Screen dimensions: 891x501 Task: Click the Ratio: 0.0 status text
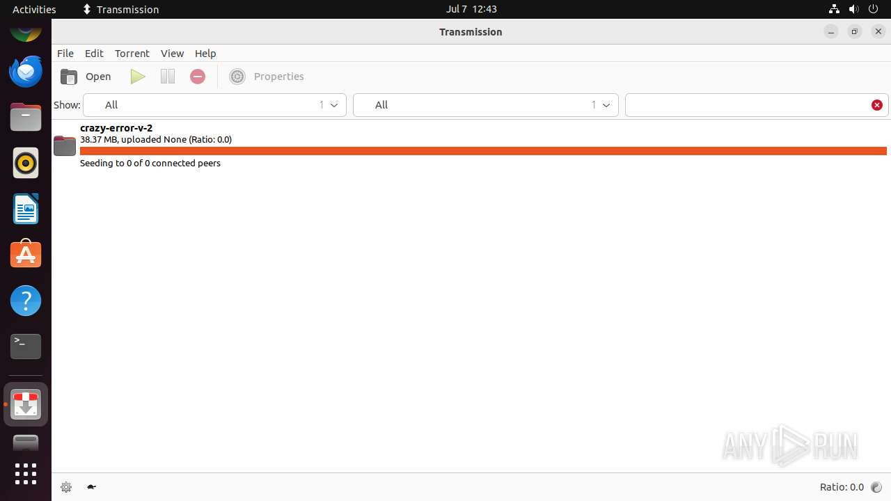coord(842,487)
